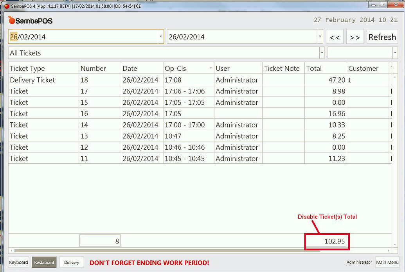Viewport: 405px width, 272px height.
Task: Expand the All Tickets filter dropdown
Action: (x=322, y=53)
